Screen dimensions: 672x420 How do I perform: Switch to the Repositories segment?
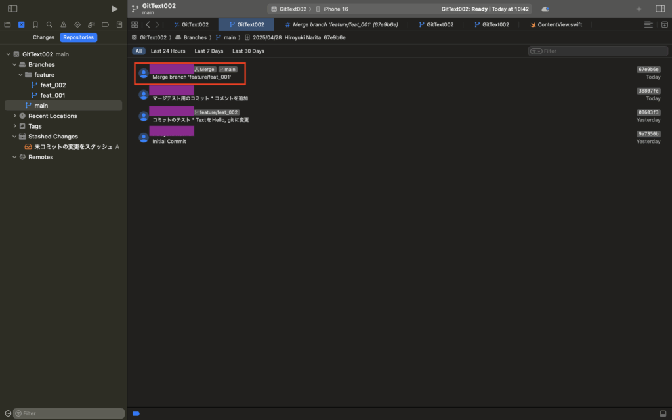click(79, 37)
